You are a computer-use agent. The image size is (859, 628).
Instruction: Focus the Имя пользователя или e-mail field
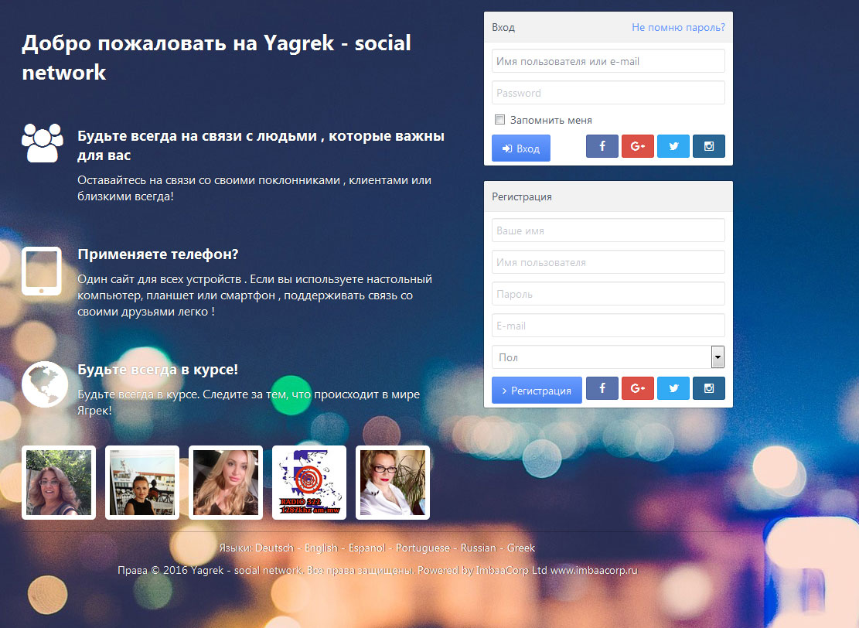click(x=608, y=61)
